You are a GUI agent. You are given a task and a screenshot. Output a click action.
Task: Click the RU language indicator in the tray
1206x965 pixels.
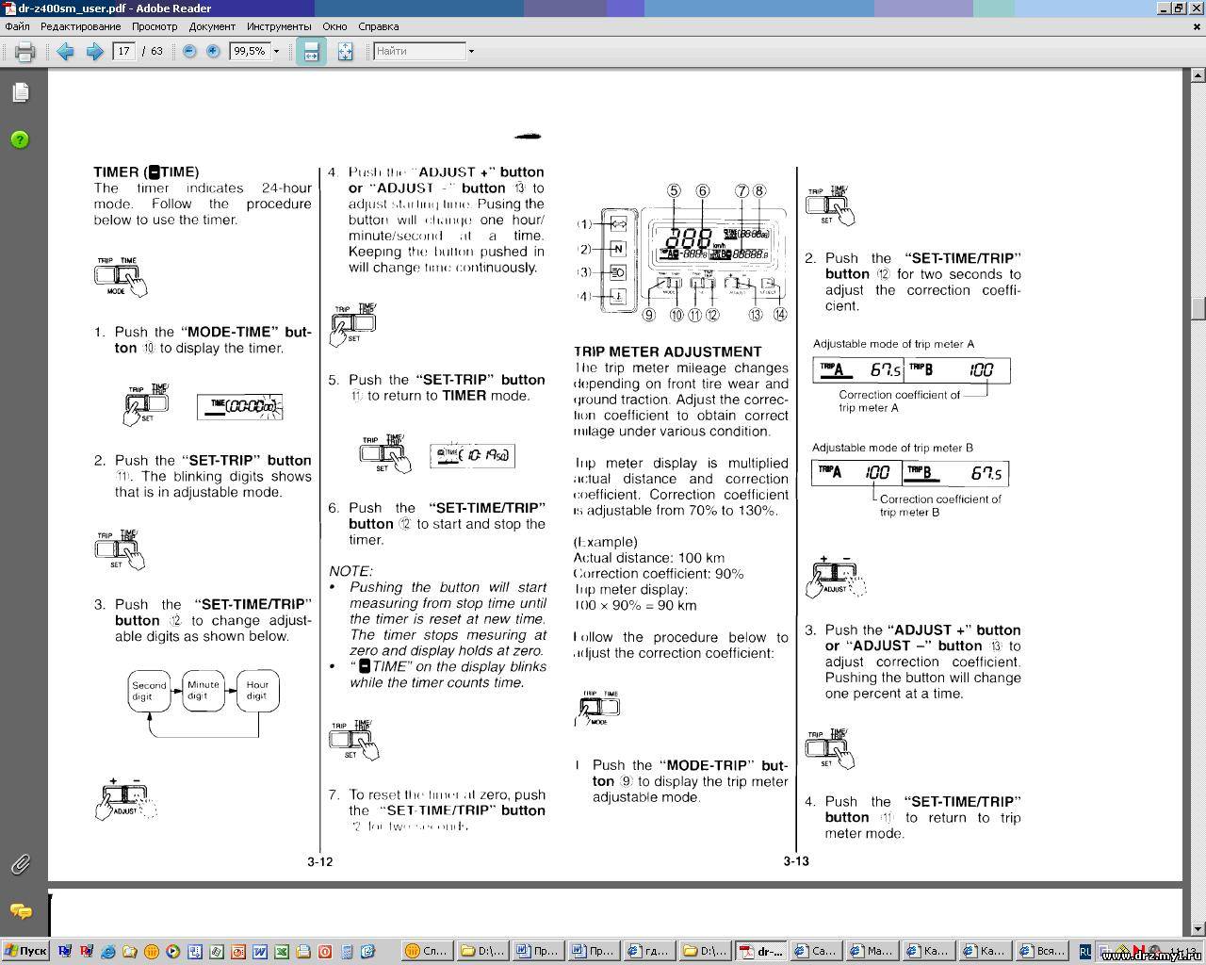click(x=1085, y=952)
